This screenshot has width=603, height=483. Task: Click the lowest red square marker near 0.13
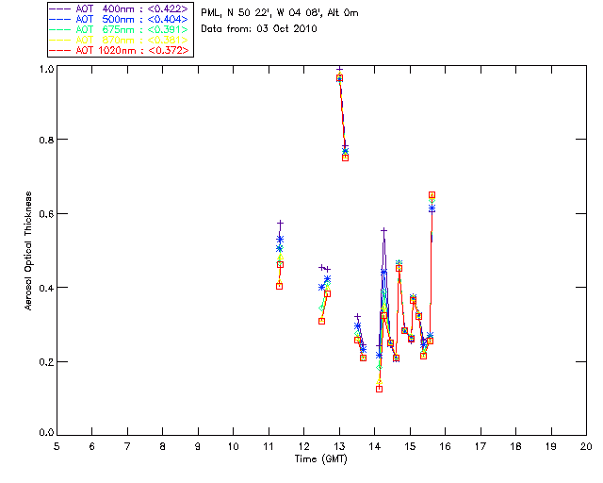pos(379,389)
